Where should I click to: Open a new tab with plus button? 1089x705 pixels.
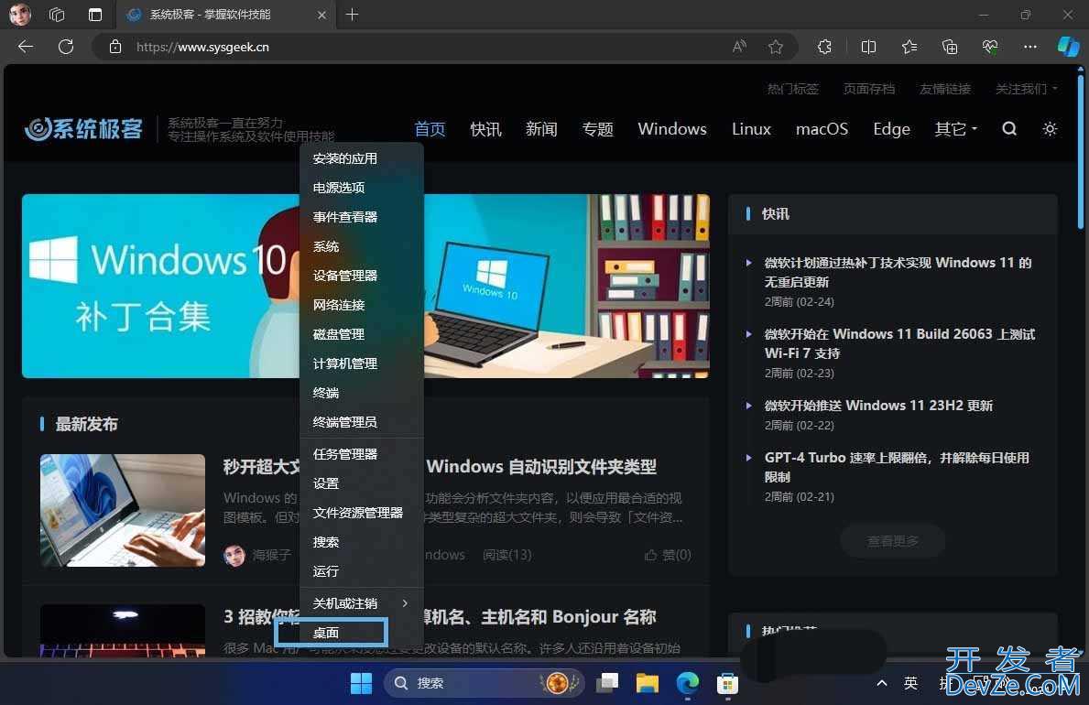click(352, 15)
